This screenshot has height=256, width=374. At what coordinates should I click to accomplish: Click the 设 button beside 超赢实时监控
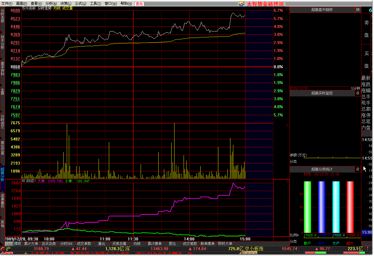pos(358,93)
